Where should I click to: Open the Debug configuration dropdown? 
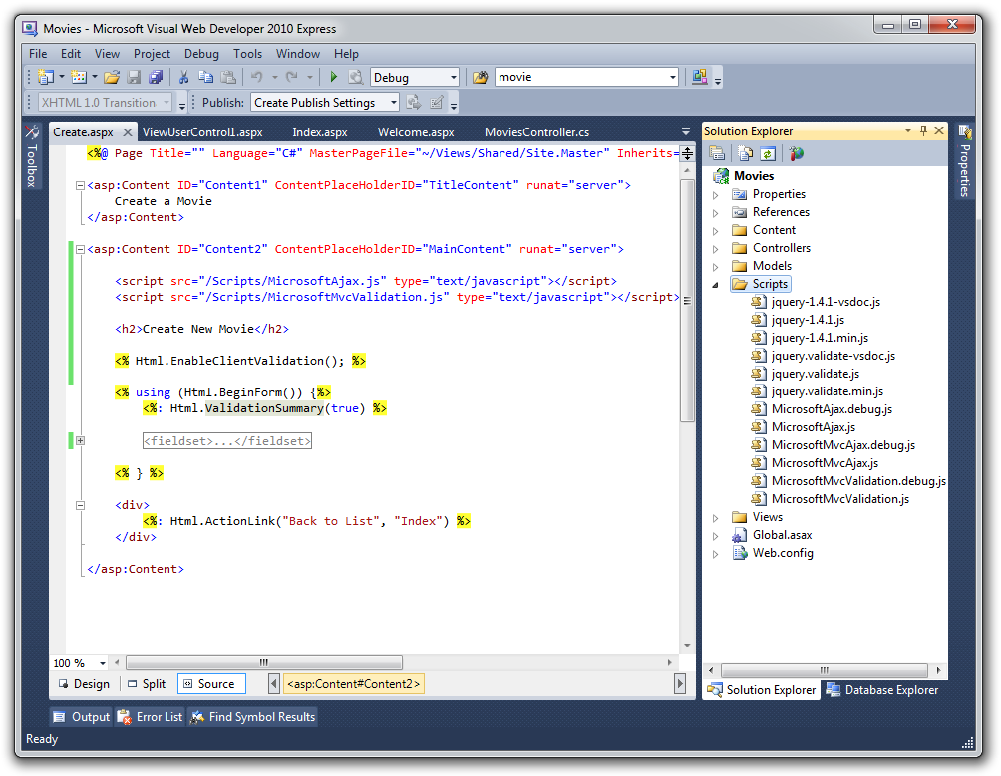[x=453, y=77]
